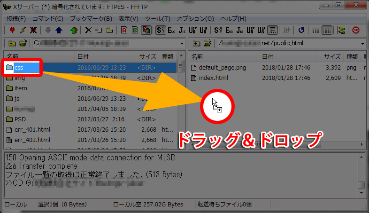The width and height of the screenshot is (369, 213).
Task: Click the Download down-arrow icon
Action: coord(48,30)
